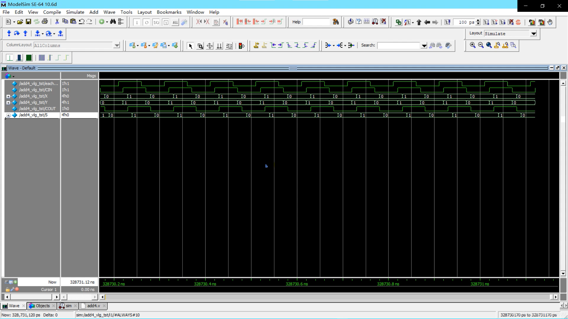
Task: Undo with the curved arrow icon
Action: click(x=81, y=22)
